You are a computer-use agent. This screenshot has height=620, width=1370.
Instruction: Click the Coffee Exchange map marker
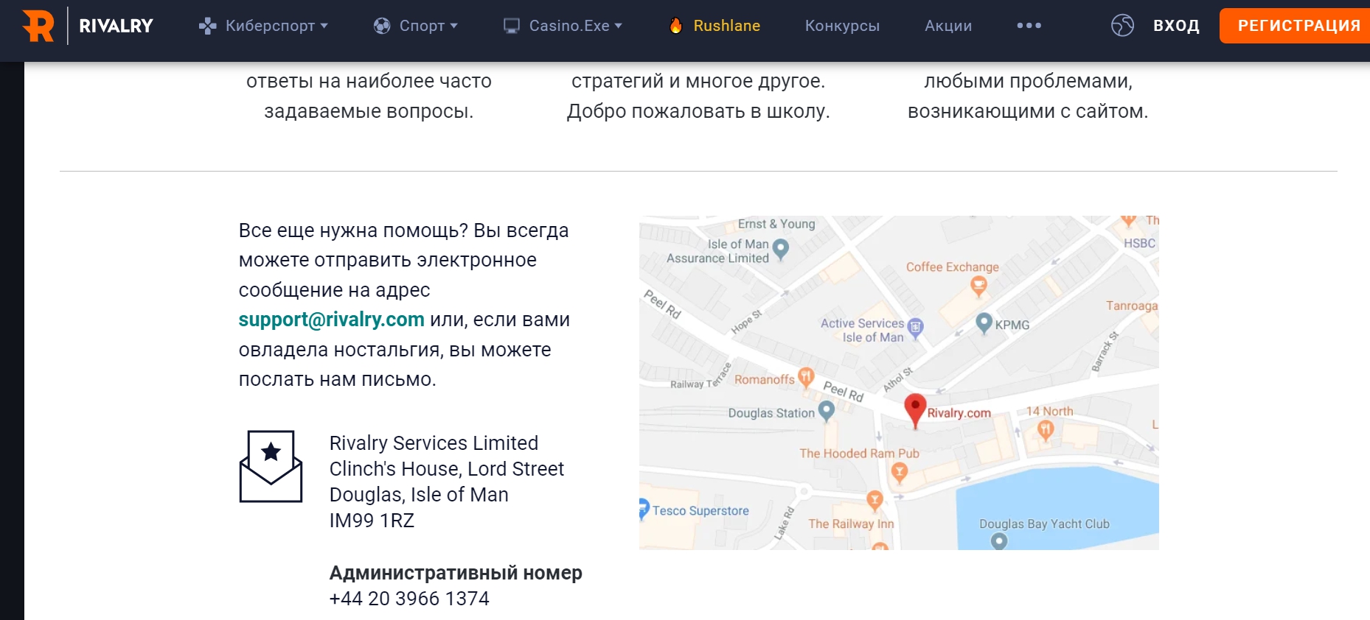978,286
